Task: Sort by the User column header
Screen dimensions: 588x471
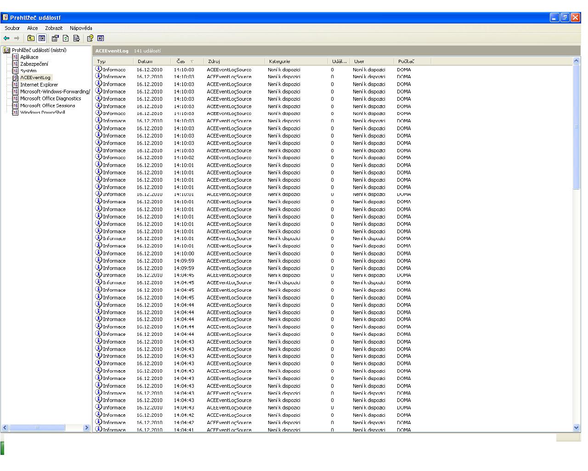Action: (x=372, y=61)
